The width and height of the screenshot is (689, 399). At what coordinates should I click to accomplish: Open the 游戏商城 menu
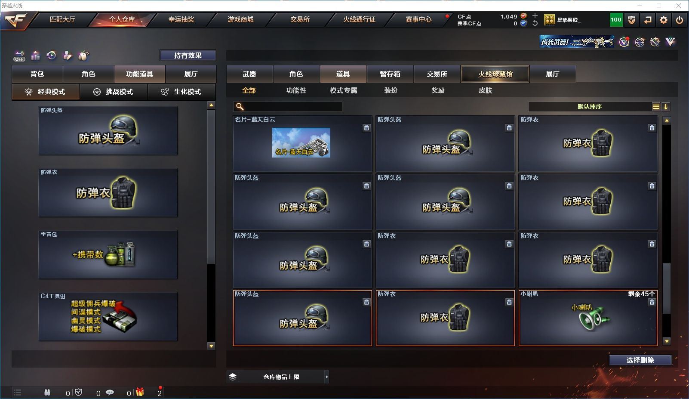click(240, 19)
